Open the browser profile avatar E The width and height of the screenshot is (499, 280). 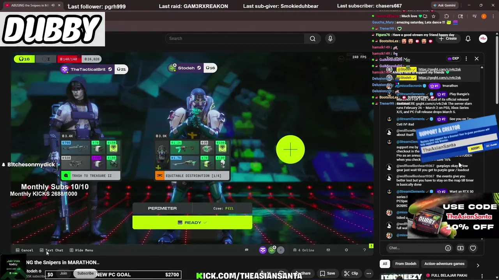(x=484, y=16)
